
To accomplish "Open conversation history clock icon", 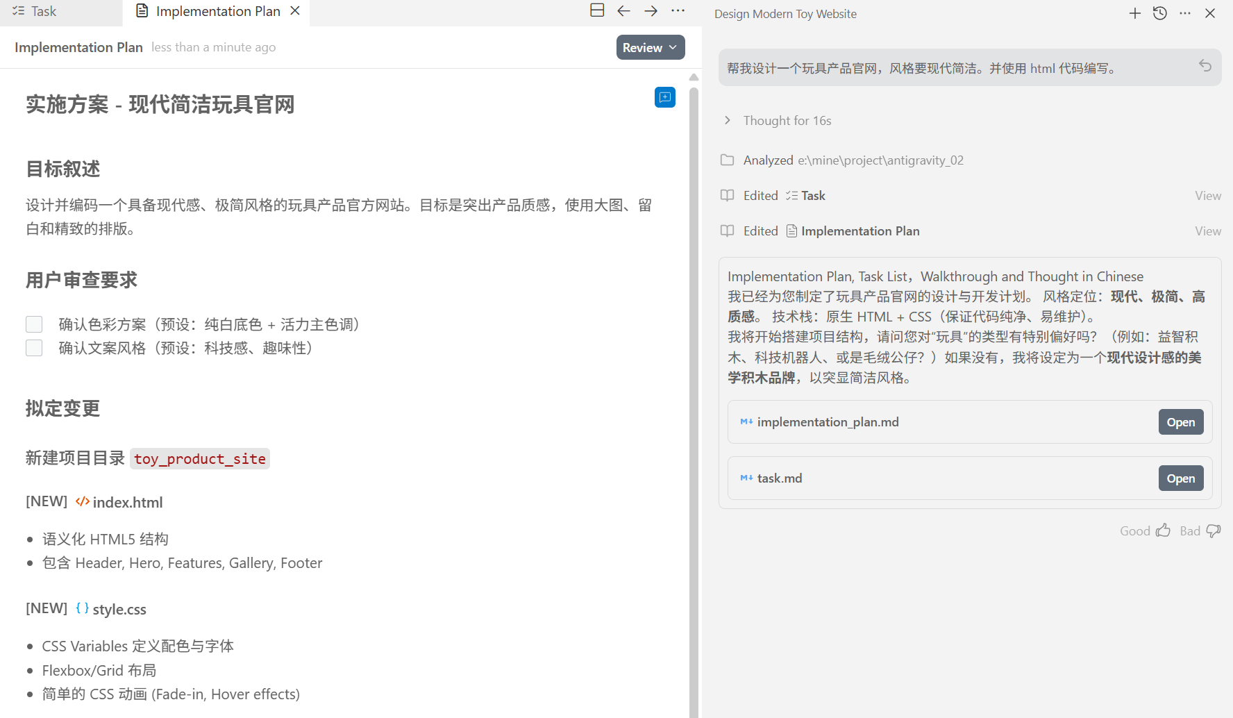I will pyautogui.click(x=1159, y=13).
